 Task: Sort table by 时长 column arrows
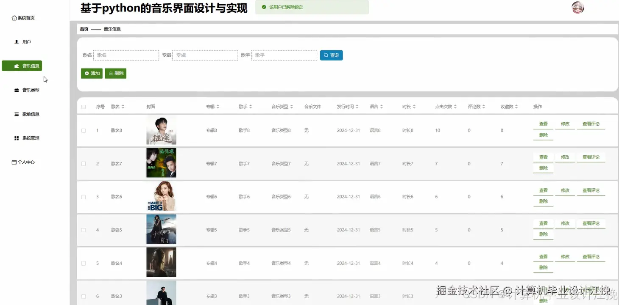point(414,107)
